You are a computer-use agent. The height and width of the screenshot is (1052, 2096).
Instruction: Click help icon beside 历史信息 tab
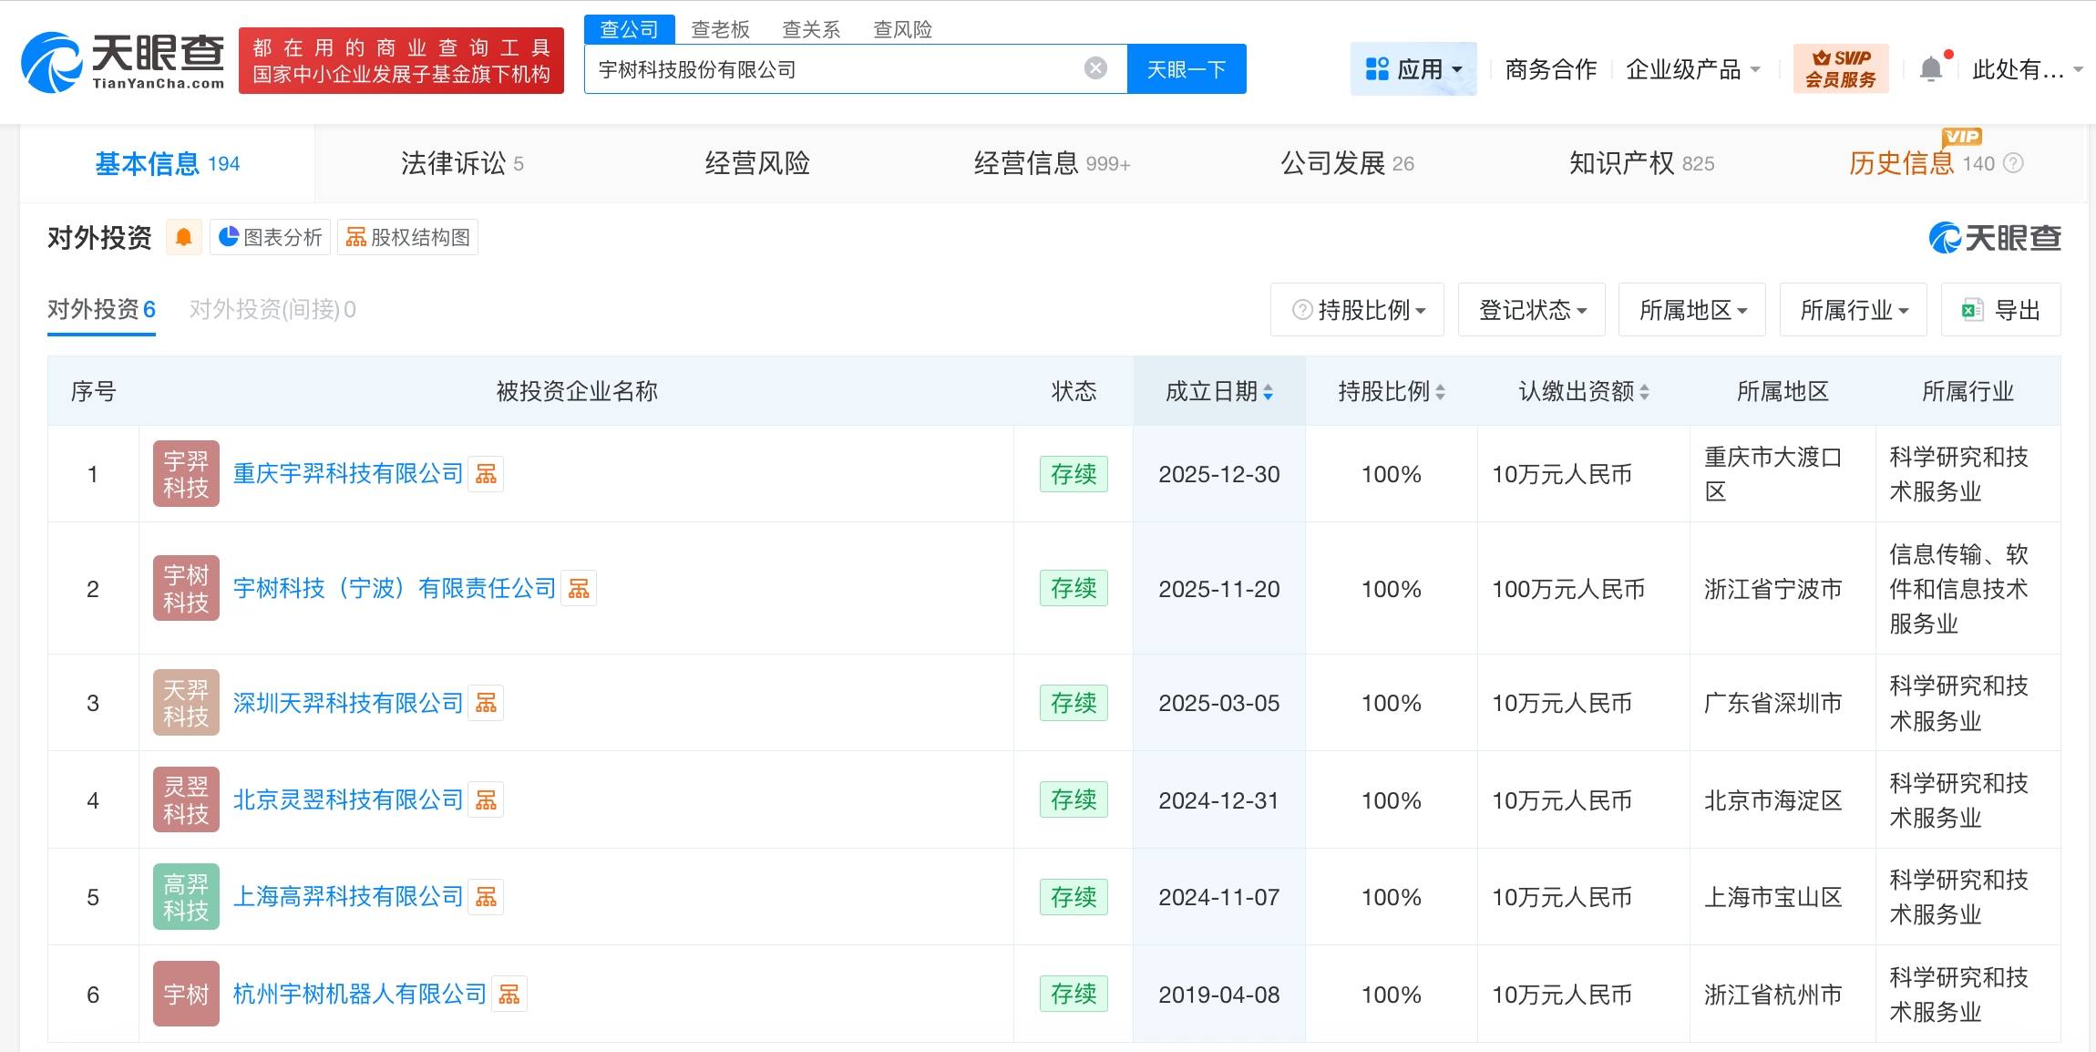tap(2014, 163)
